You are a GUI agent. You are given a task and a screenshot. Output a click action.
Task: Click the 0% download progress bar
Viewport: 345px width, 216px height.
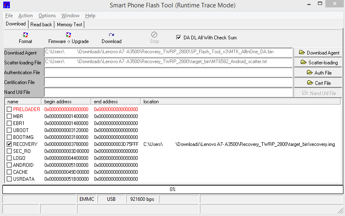pyautogui.click(x=172, y=189)
